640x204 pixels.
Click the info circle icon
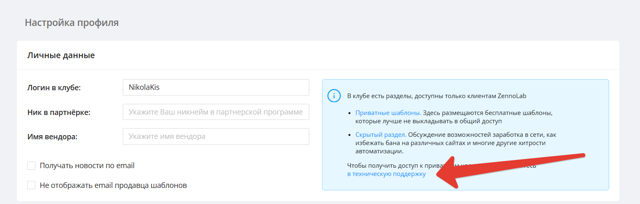(334, 96)
